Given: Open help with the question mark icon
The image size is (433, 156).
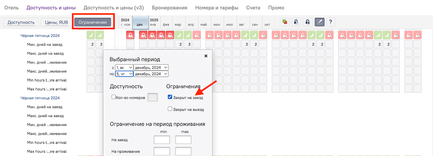Looking at the screenshot, I should 330,22.
